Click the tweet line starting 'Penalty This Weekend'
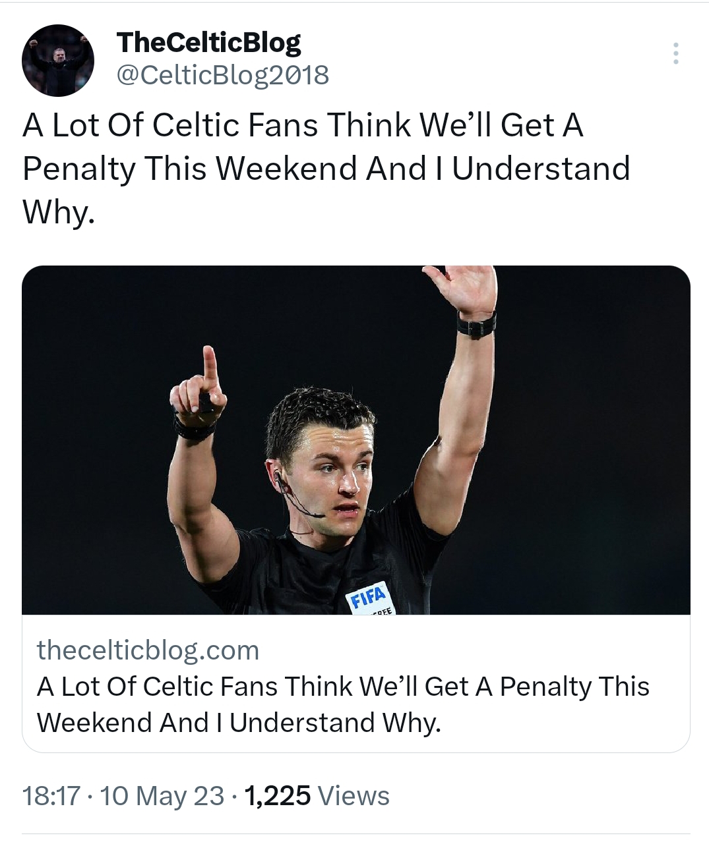Viewport: 709px width, 846px height. [326, 168]
